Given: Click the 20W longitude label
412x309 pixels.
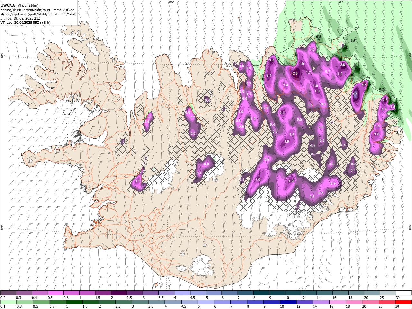Looking at the screenshot, I should 171,2.
